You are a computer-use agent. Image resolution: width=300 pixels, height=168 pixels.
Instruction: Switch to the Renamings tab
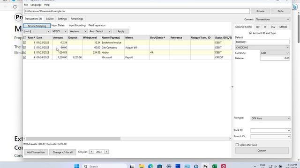77,19
